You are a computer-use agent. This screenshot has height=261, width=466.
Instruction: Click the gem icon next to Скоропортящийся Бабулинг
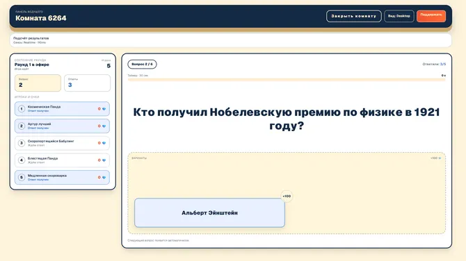104,143
